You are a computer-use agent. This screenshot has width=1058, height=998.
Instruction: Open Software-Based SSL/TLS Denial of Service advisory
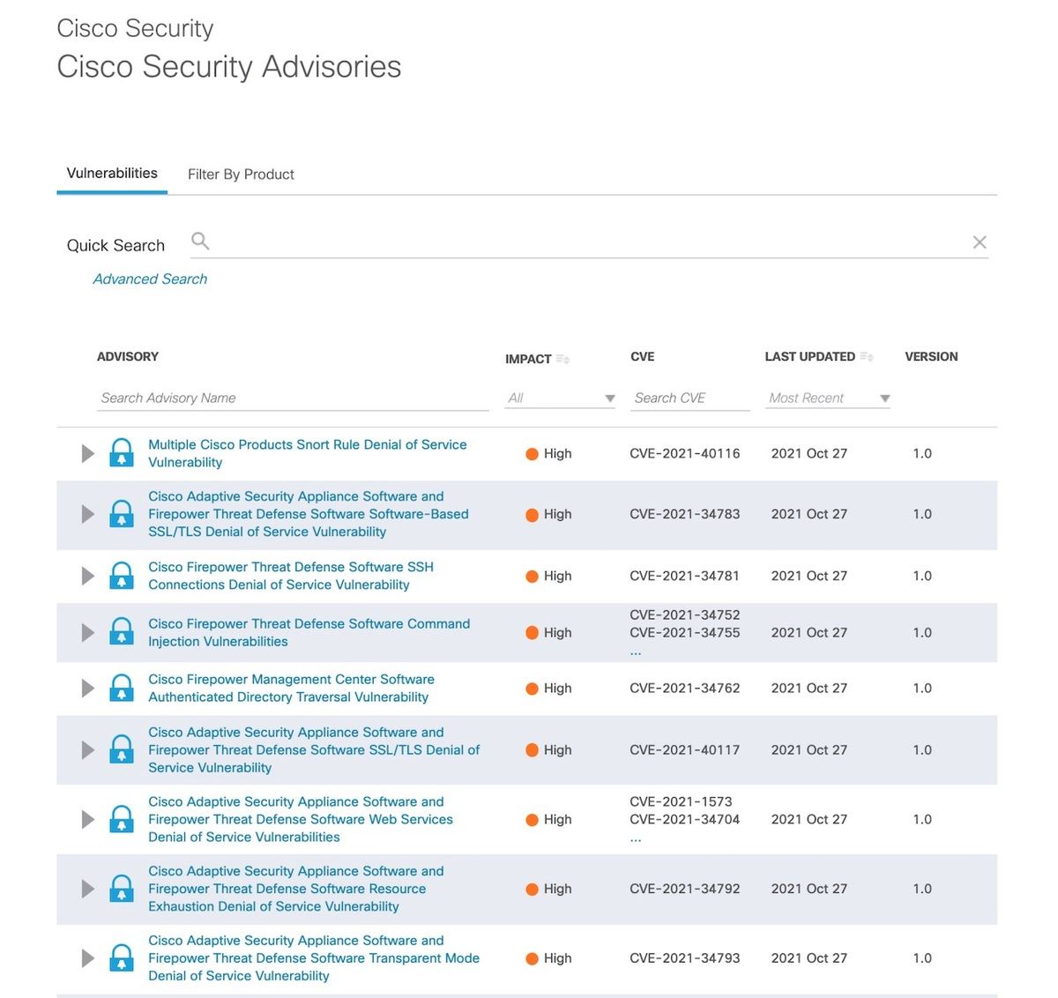tap(309, 514)
